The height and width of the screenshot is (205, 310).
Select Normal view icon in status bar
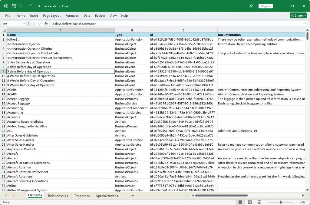[x=240, y=202]
